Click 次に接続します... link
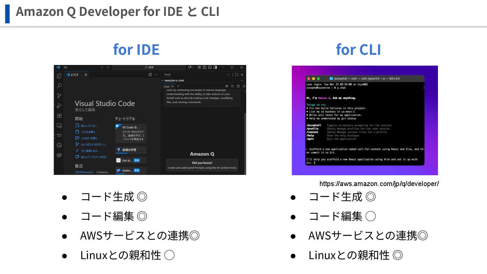Viewport: 487px width, 274px height. 87,151
